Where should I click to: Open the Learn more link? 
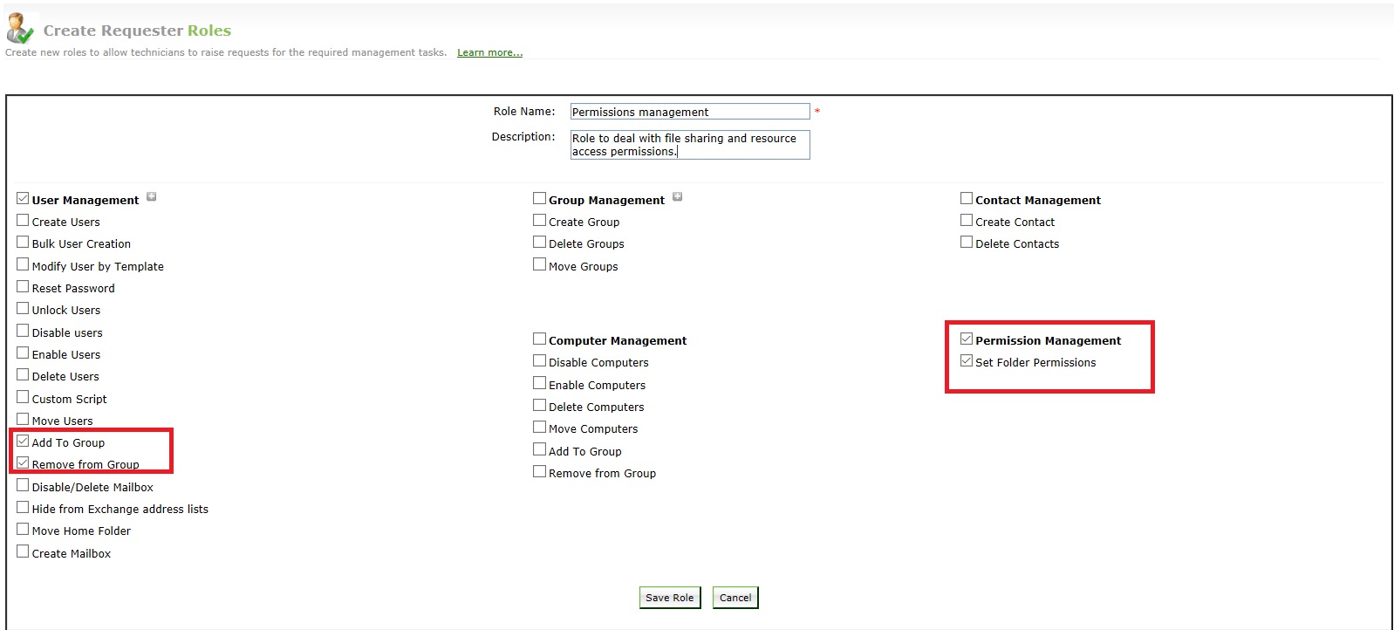(489, 52)
